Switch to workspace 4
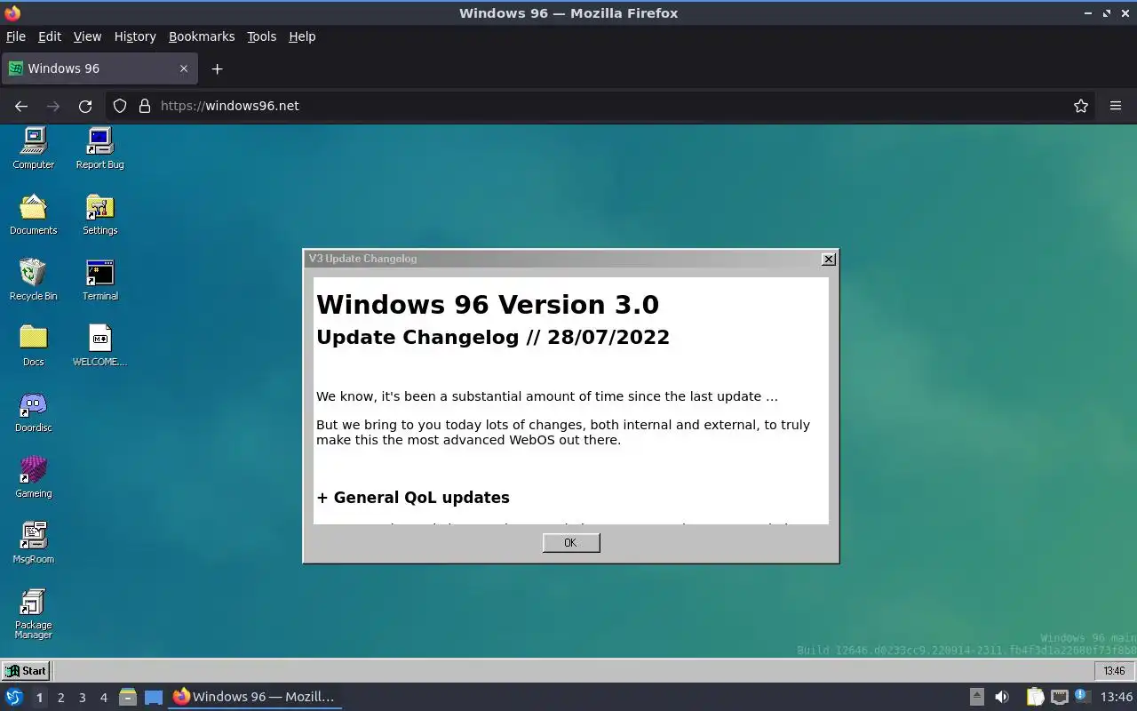Viewport: 1137px width, 711px height. pyautogui.click(x=103, y=698)
